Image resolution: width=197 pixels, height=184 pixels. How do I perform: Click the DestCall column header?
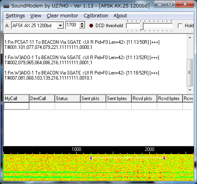tap(42, 99)
